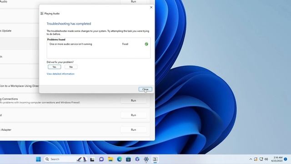Open clock and date flyout
291x164 pixels.
(276, 159)
